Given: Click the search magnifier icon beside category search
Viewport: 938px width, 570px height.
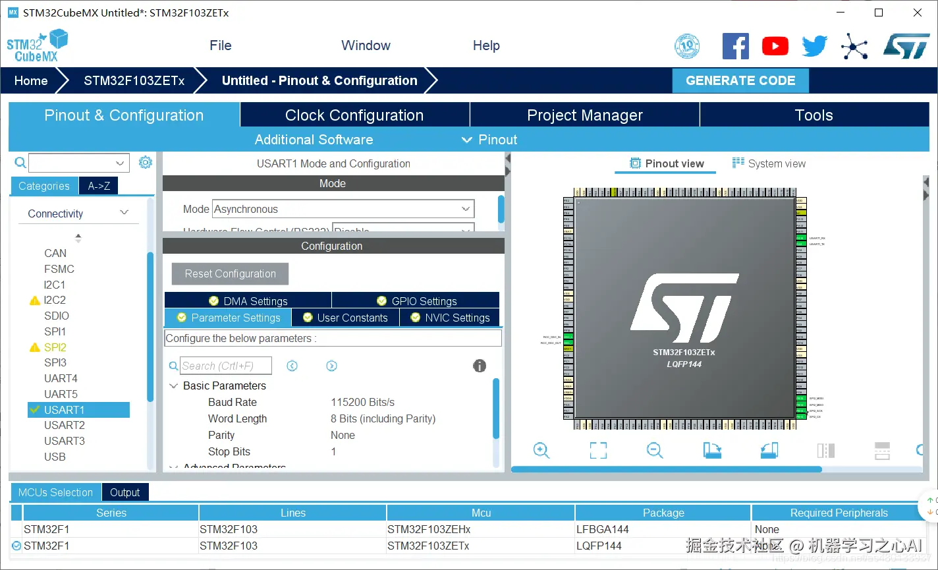Looking at the screenshot, I should (x=20, y=163).
